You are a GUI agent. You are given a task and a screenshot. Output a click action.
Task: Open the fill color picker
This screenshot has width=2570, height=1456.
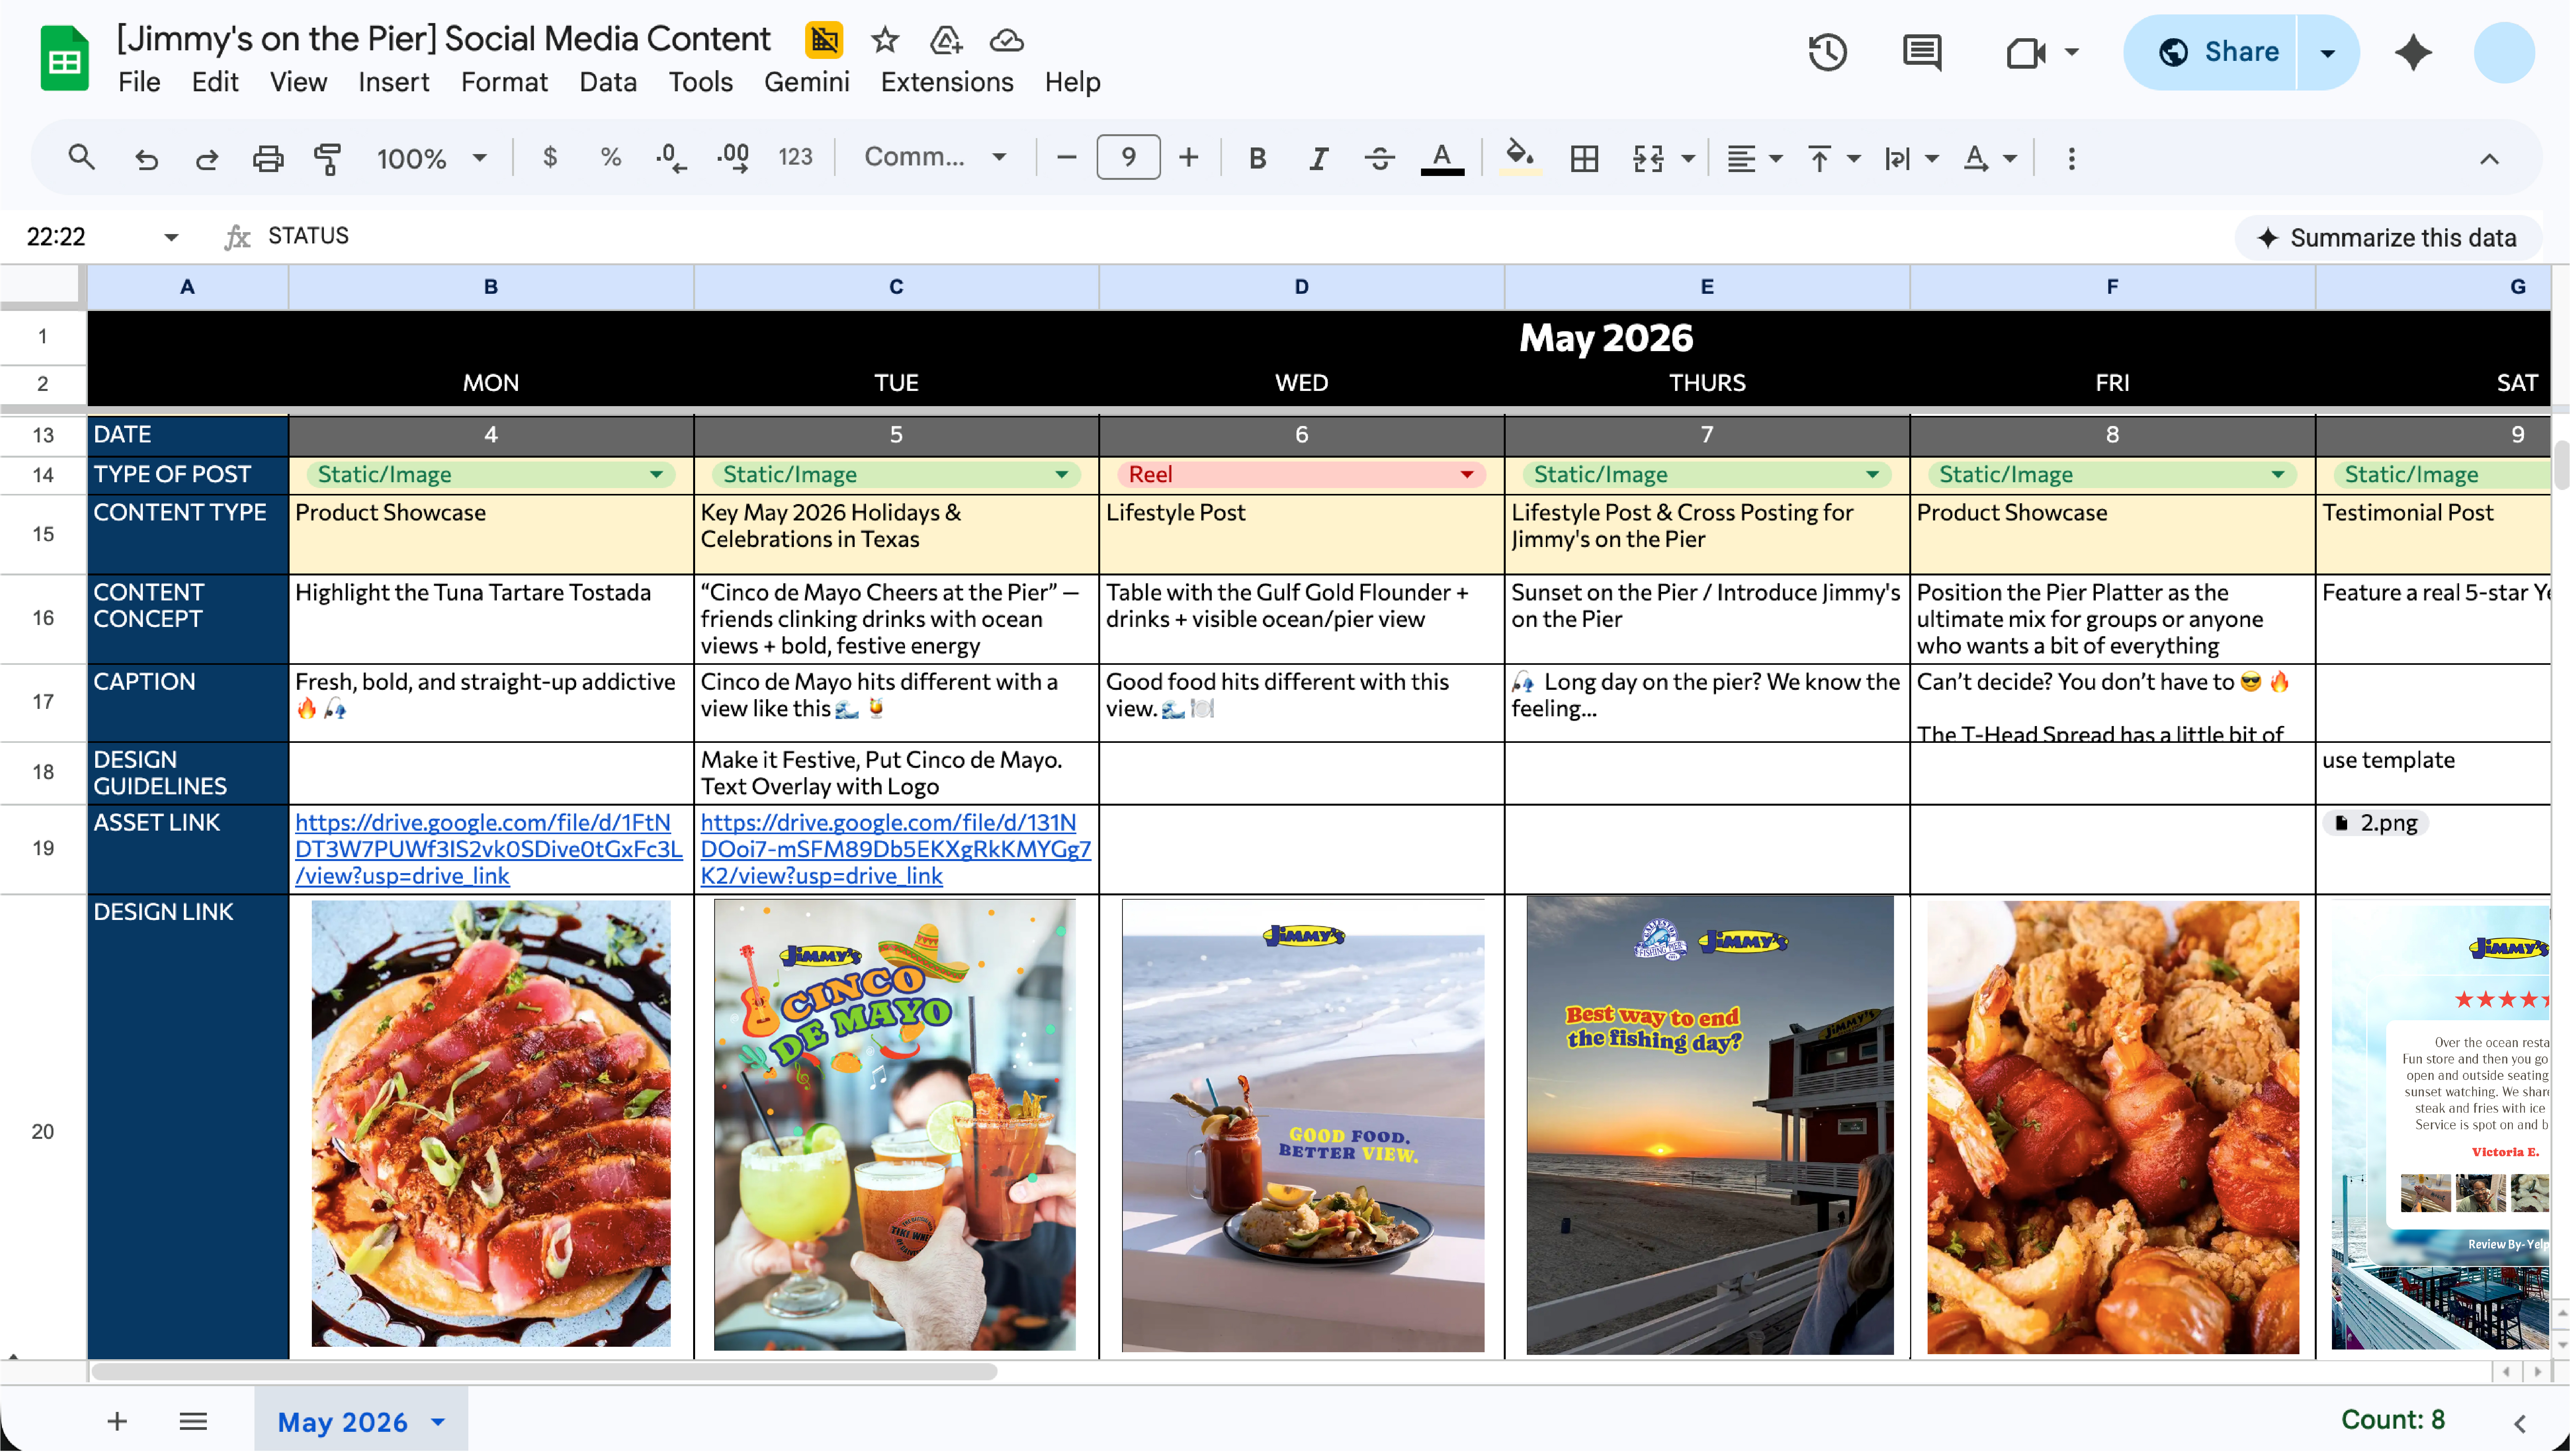[x=1520, y=158]
